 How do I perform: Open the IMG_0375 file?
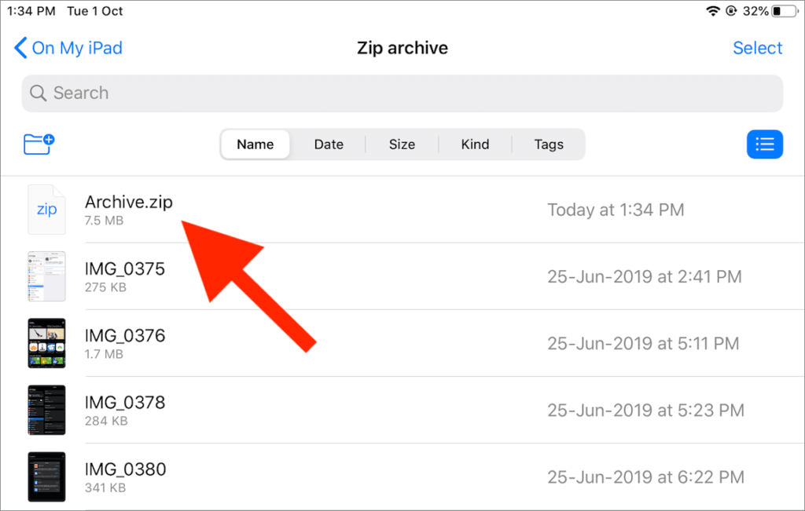point(124,268)
